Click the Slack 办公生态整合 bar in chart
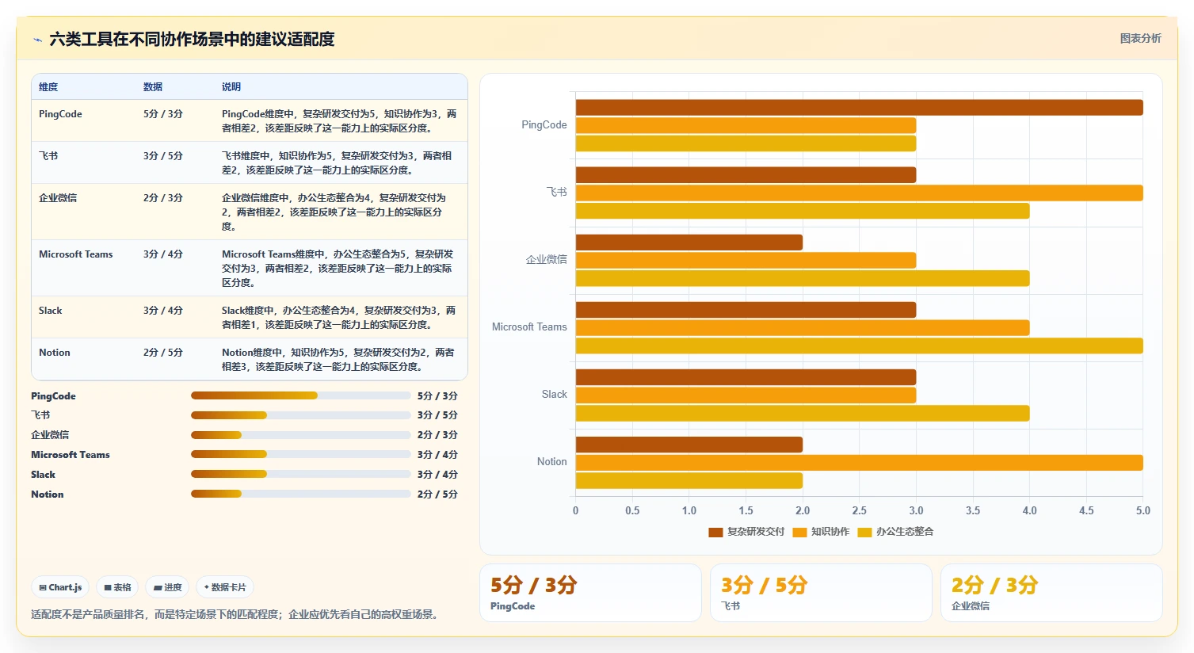Screen dimensions: 1194x653 click(803, 413)
